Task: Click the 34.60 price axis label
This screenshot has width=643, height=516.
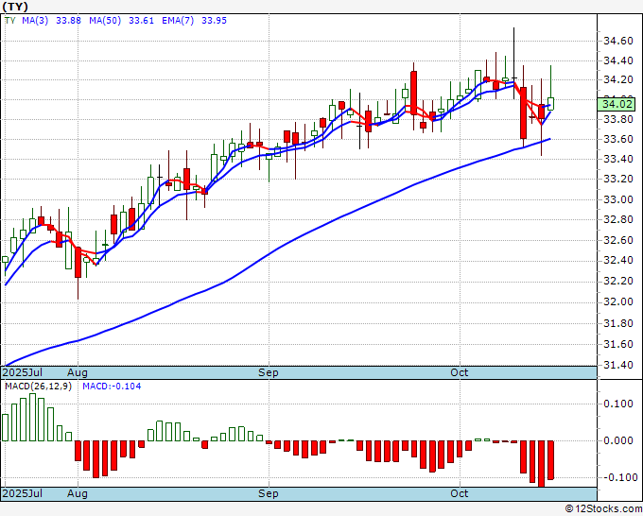Action: coord(618,41)
